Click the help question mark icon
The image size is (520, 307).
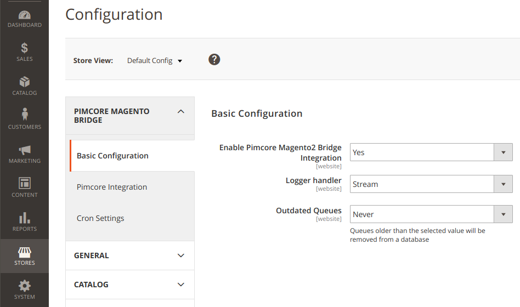(x=214, y=59)
